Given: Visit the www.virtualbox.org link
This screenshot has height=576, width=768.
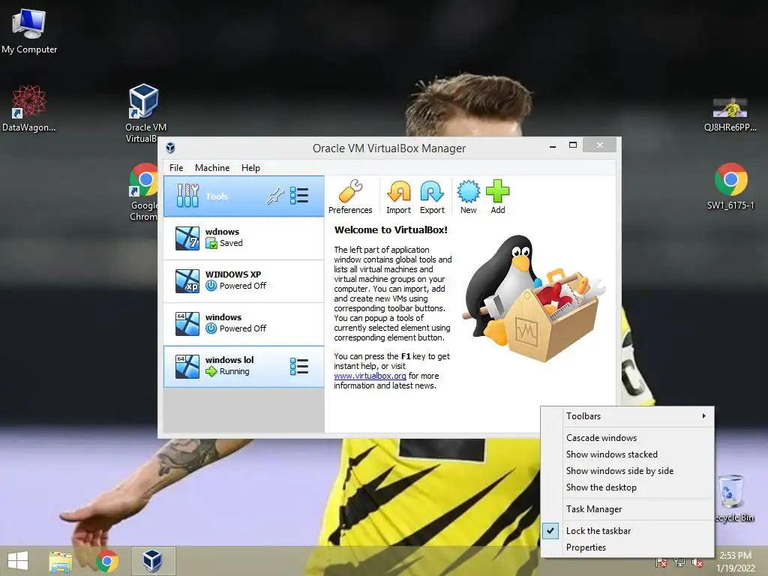Looking at the screenshot, I should 370,376.
